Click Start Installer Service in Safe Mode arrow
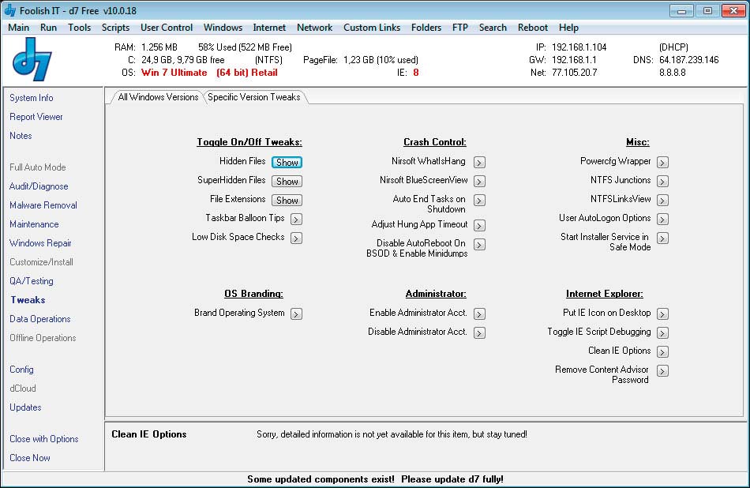 pyautogui.click(x=662, y=238)
